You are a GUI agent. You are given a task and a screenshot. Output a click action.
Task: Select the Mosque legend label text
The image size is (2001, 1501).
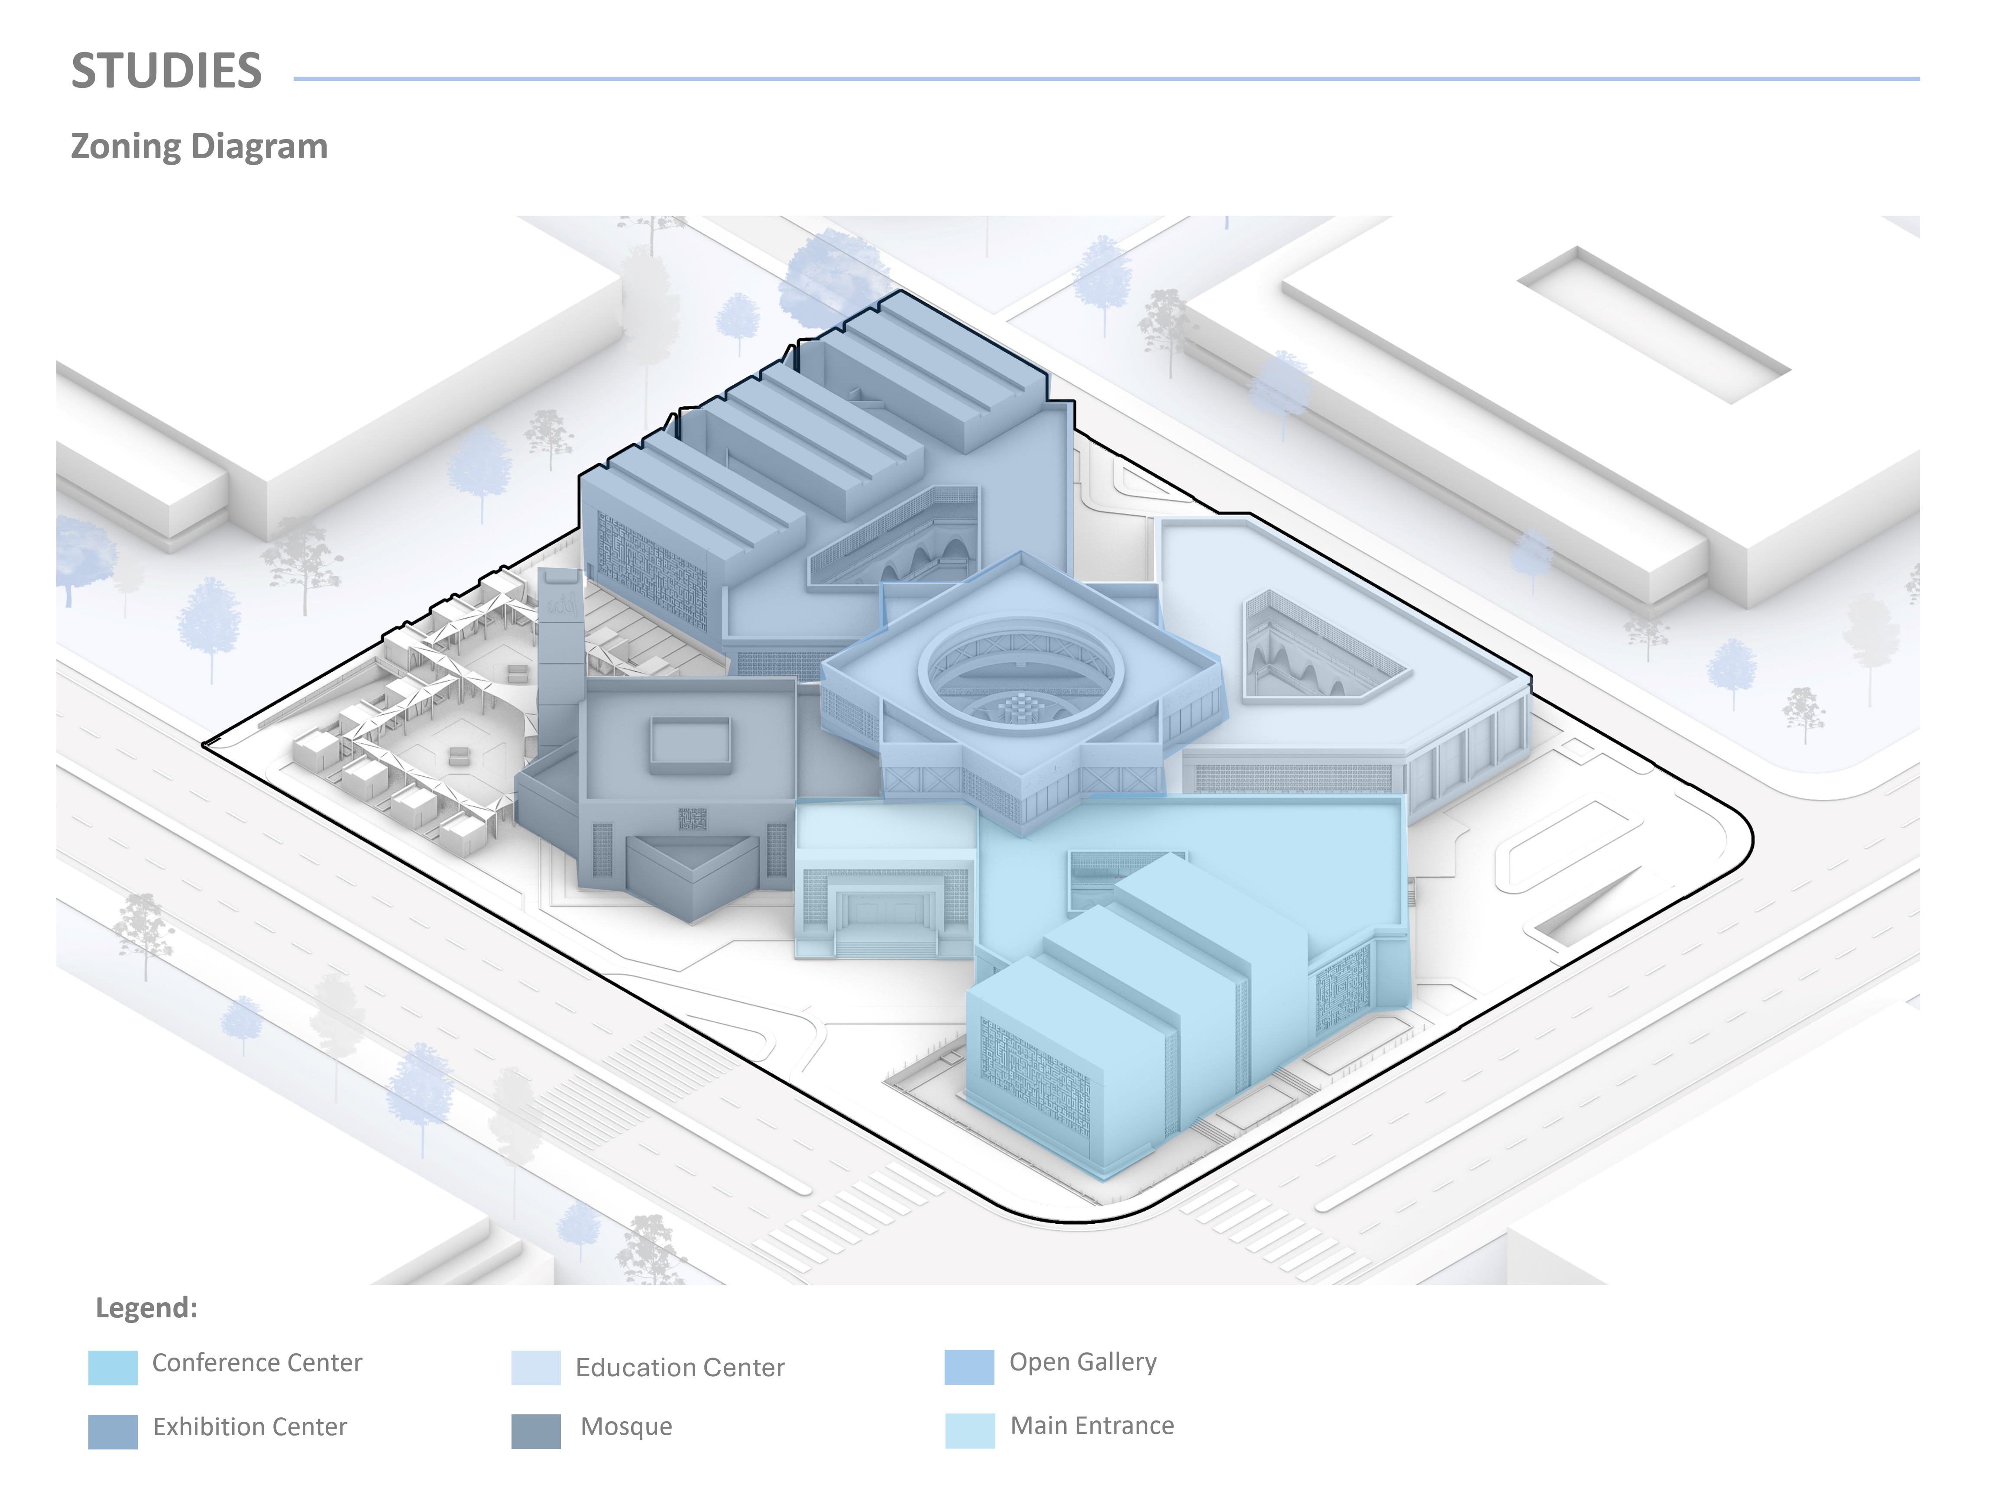[x=626, y=1427]
